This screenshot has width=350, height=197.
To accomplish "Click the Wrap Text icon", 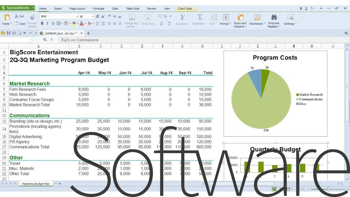I will click(x=148, y=17).
